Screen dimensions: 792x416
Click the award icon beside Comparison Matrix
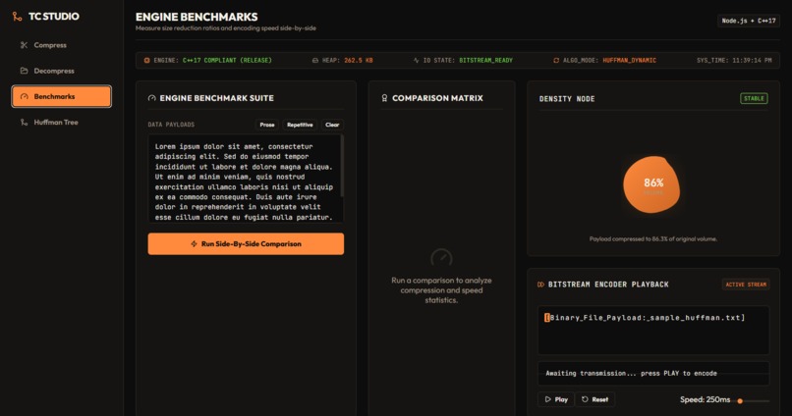384,98
